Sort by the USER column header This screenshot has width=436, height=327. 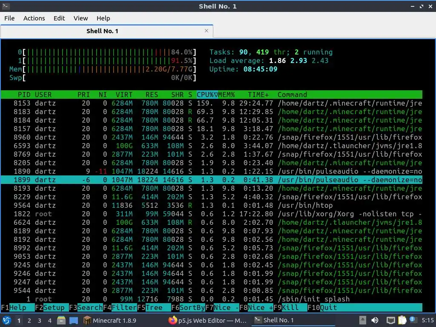(43, 95)
